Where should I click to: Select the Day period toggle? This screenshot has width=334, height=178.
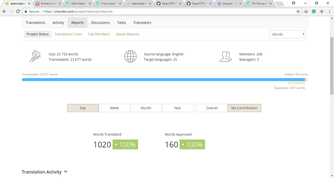click(83, 108)
